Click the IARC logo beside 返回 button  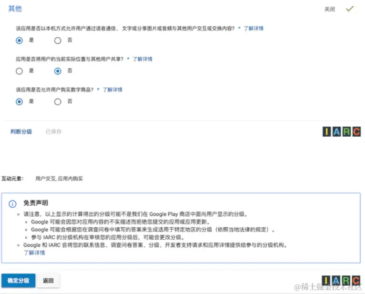click(x=341, y=281)
